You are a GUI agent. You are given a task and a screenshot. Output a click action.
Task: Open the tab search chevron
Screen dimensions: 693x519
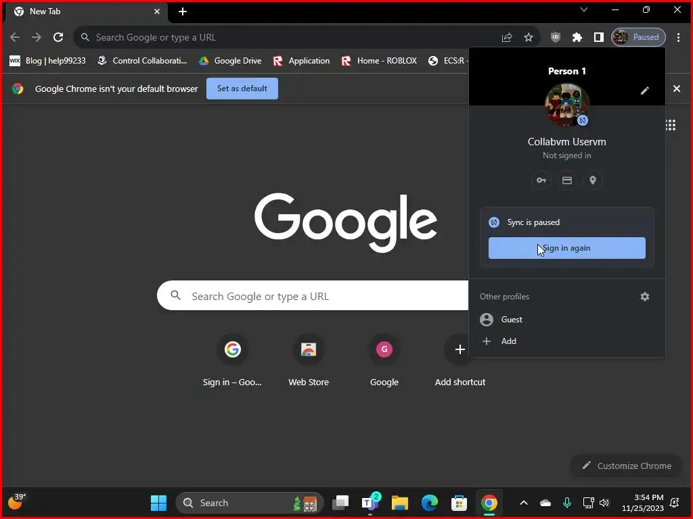[x=584, y=9]
